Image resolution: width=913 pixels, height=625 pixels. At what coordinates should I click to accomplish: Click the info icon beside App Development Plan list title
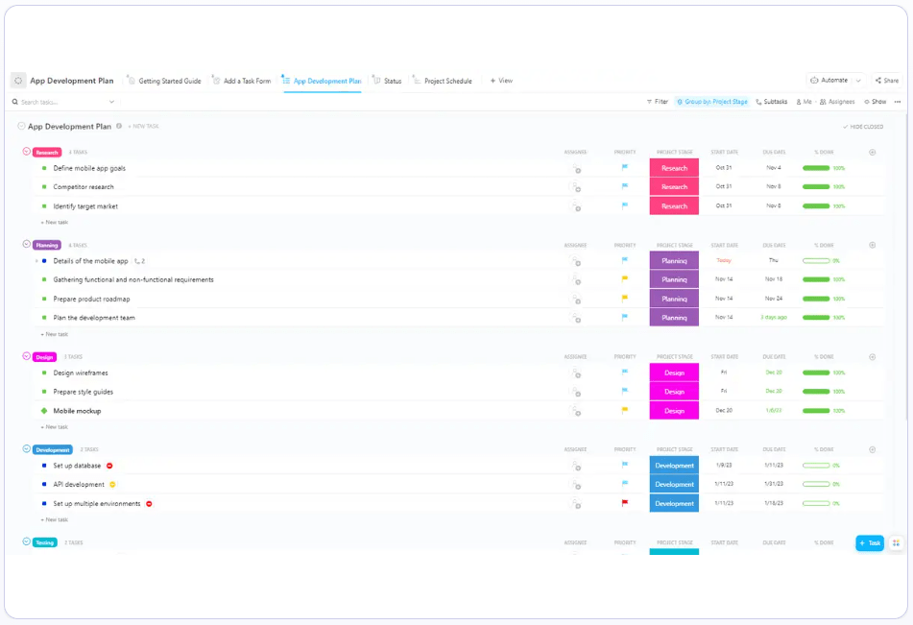pyautogui.click(x=119, y=126)
